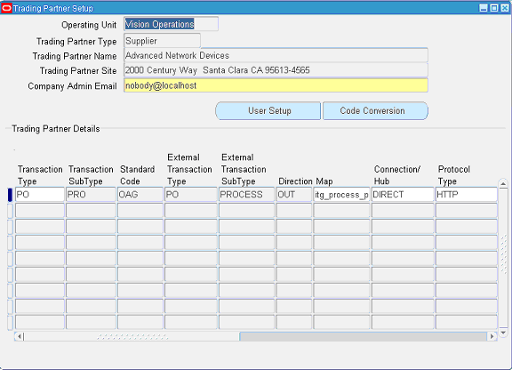The width and height of the screenshot is (512, 370).
Task: Click the Trading Partner Site field
Action: tap(276, 70)
